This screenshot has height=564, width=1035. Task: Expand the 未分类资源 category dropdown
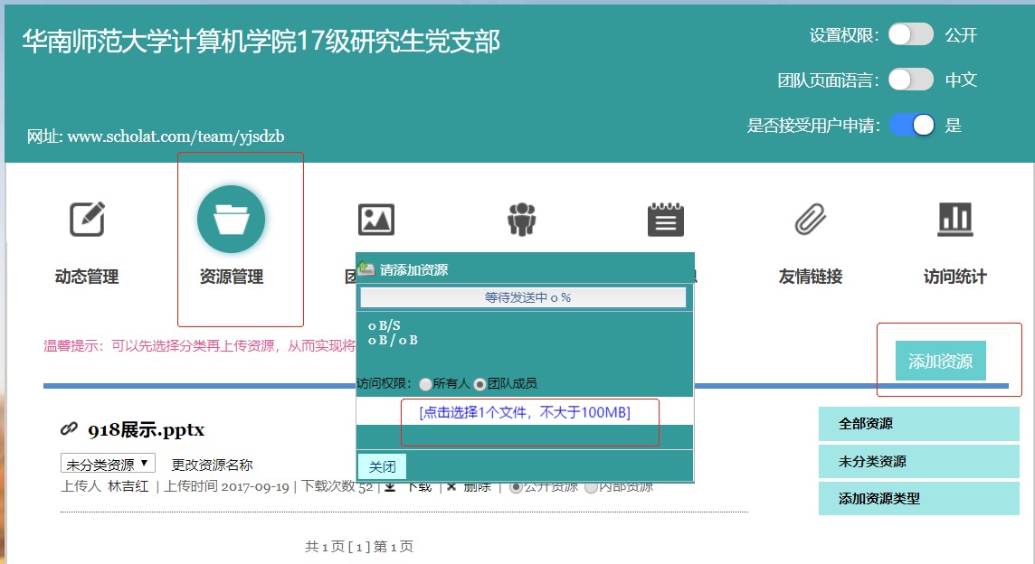coord(108,465)
